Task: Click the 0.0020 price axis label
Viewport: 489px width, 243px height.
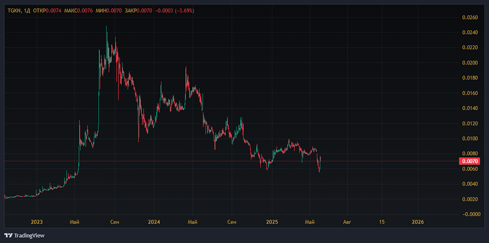Action: click(469, 199)
